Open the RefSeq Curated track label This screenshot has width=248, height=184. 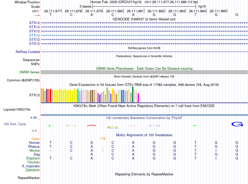tap(28, 52)
